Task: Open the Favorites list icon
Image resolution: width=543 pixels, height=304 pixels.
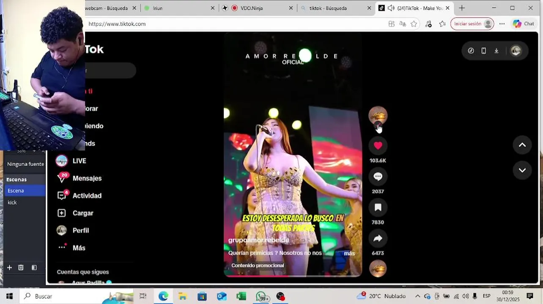Action: 442,24
